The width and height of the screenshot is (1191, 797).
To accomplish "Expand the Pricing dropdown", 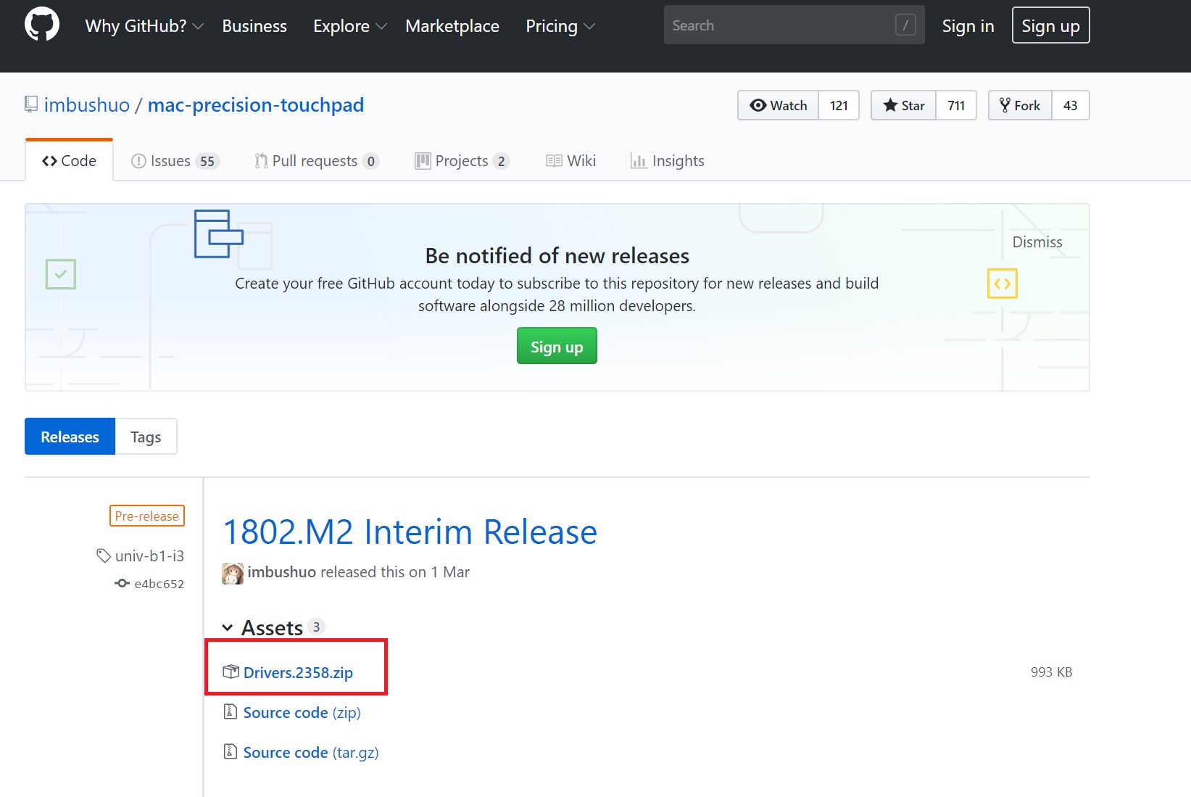I will point(560,26).
